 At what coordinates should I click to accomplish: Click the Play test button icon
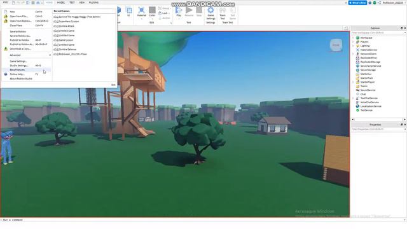pos(179,10)
